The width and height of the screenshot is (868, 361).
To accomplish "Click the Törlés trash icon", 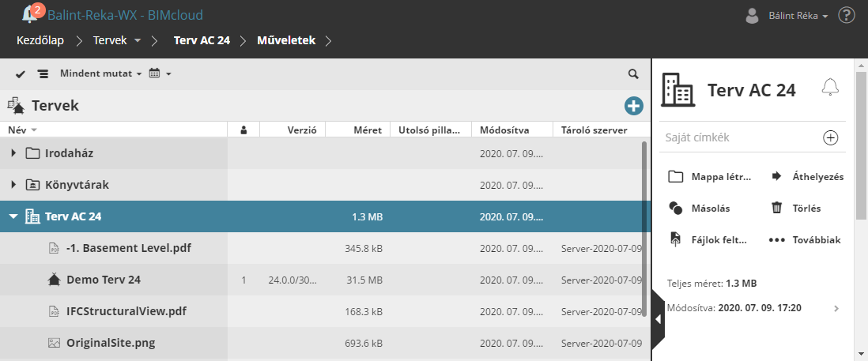I will 777,209.
